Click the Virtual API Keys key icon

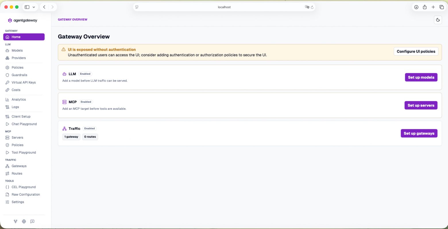point(7,82)
